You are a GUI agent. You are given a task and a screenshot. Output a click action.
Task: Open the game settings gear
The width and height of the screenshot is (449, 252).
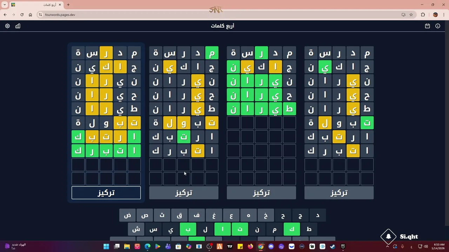tap(7, 26)
